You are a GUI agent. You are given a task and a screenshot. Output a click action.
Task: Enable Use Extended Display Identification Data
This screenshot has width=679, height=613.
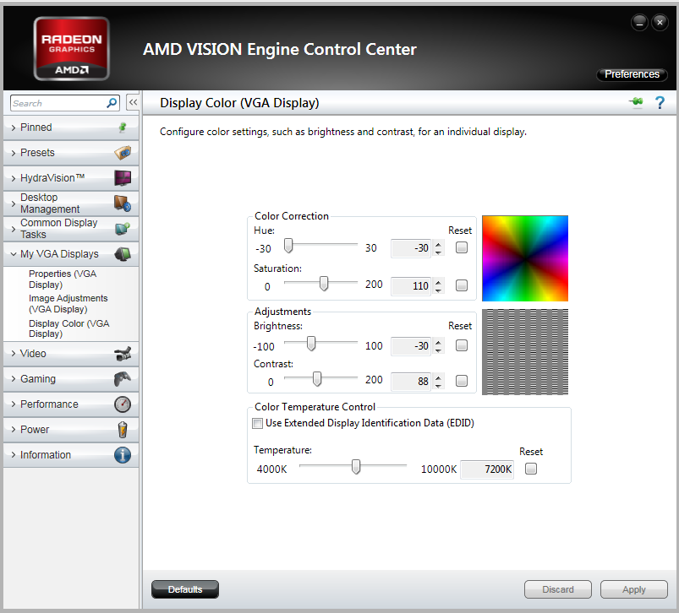coord(257,423)
